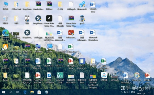Open the (1-20) folder icon
Image resolution: width=154 pixels, height=95 pixels.
[x=60, y=4]
